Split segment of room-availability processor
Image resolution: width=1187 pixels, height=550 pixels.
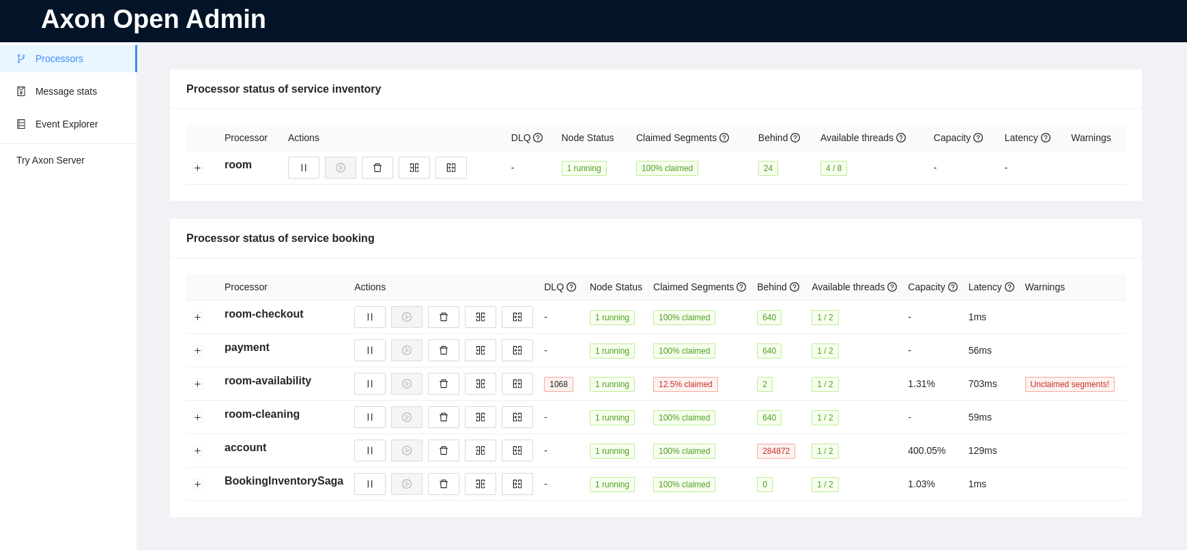click(481, 384)
